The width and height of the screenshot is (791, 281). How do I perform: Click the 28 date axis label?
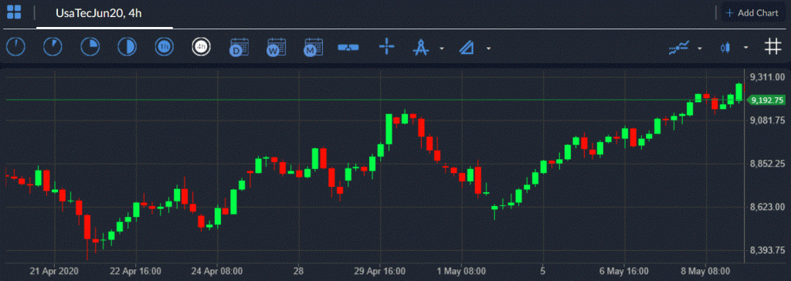point(298,270)
